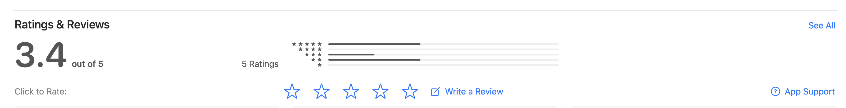The image size is (846, 108).
Task: Open the App Support link text
Action: click(x=810, y=92)
